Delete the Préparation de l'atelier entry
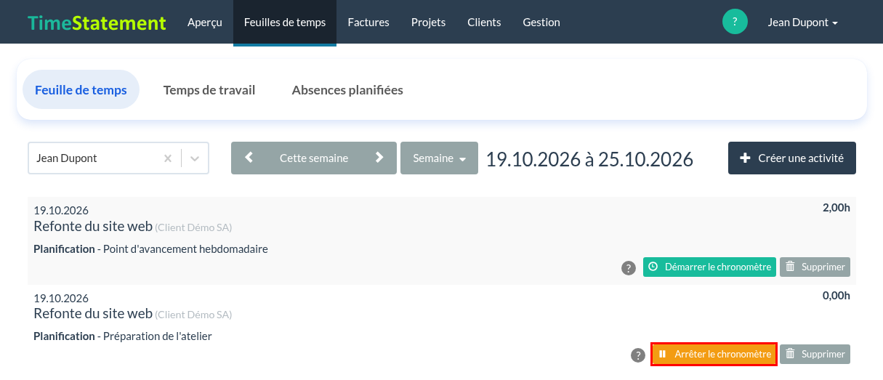The image size is (883, 380). coord(815,354)
